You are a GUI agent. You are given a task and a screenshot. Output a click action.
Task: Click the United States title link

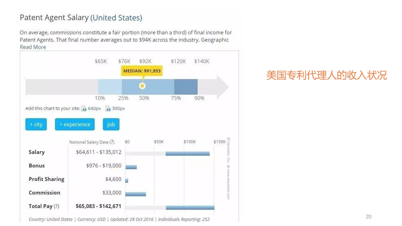[x=116, y=18]
